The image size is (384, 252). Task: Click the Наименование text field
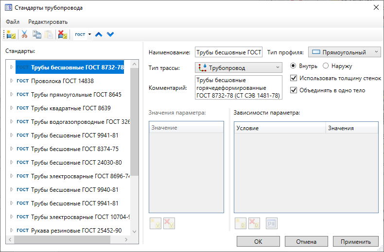(x=228, y=52)
